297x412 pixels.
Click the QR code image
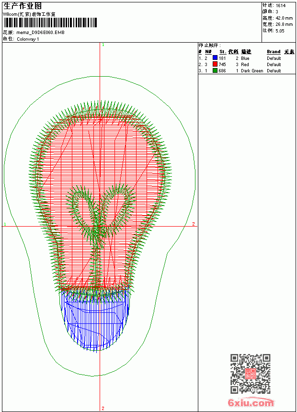point(251,374)
